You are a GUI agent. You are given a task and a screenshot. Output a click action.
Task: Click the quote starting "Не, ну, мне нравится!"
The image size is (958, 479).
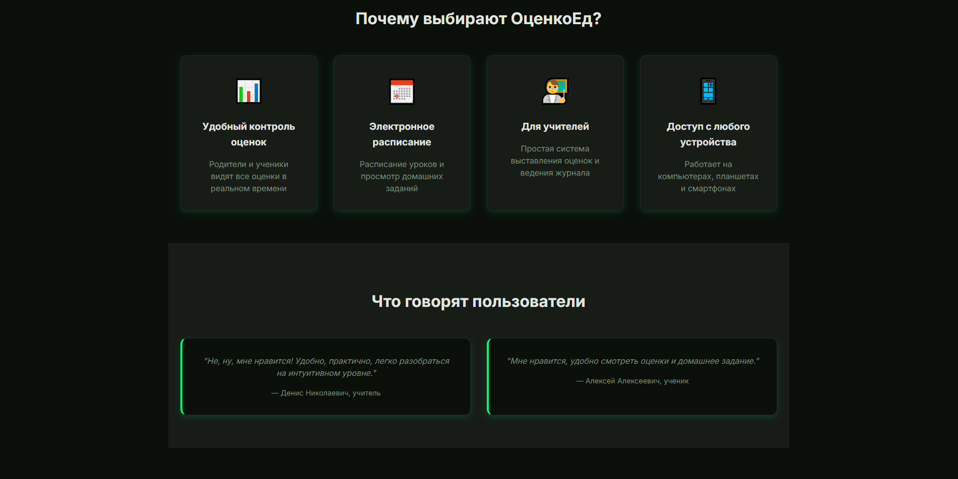click(327, 367)
